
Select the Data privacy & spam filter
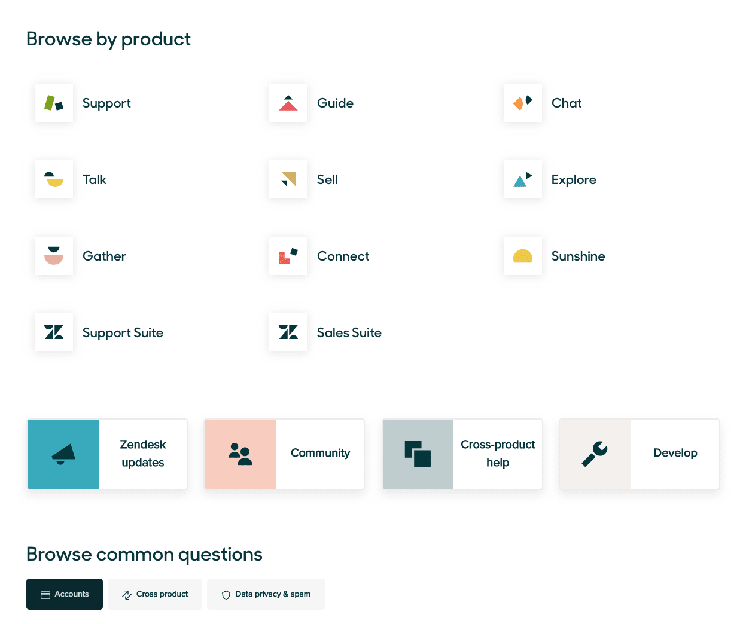[266, 594]
